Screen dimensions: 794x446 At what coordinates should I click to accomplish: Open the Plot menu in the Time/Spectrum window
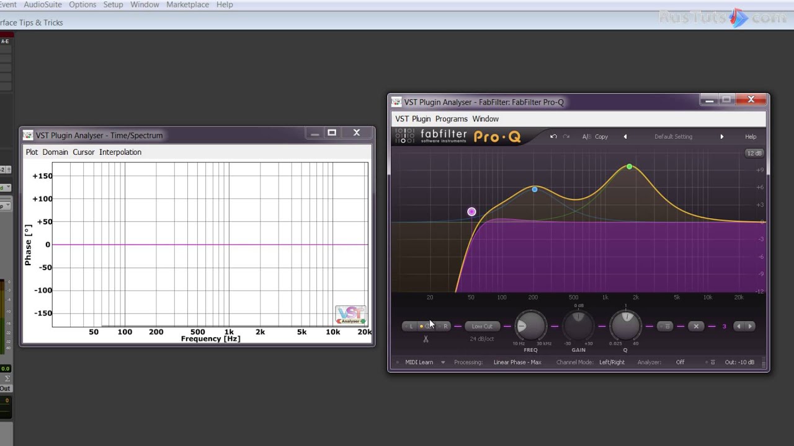[32, 152]
